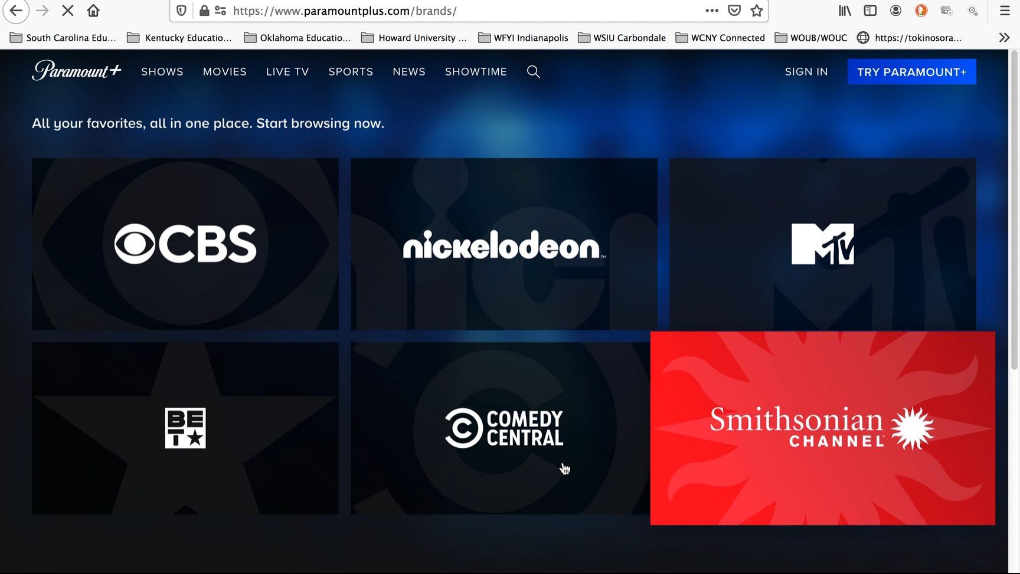
Task: Open the DuckDuckGo extension icon
Action: (921, 11)
